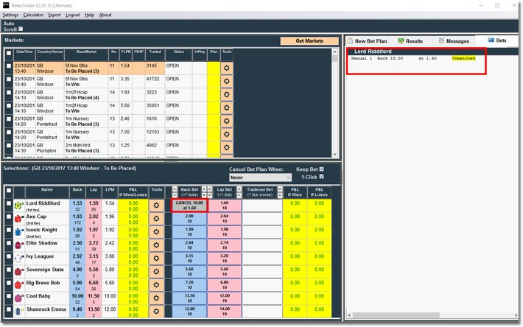This screenshot has height=327, width=523.
Task: Open tools gear for Sovereign State
Action: click(156, 271)
